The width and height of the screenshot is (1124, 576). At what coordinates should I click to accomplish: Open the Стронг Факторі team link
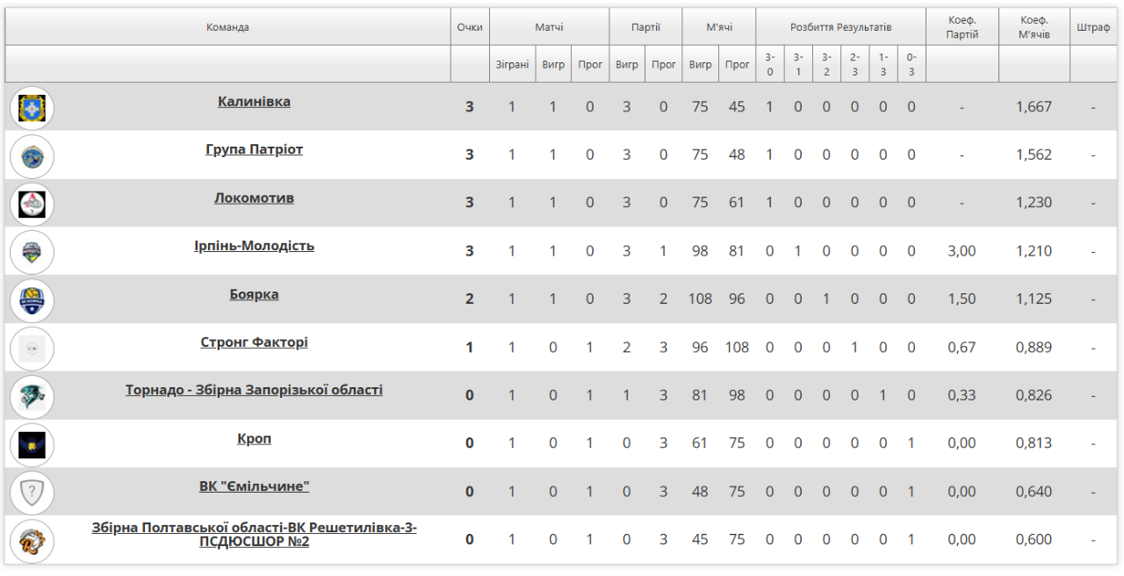[254, 342]
